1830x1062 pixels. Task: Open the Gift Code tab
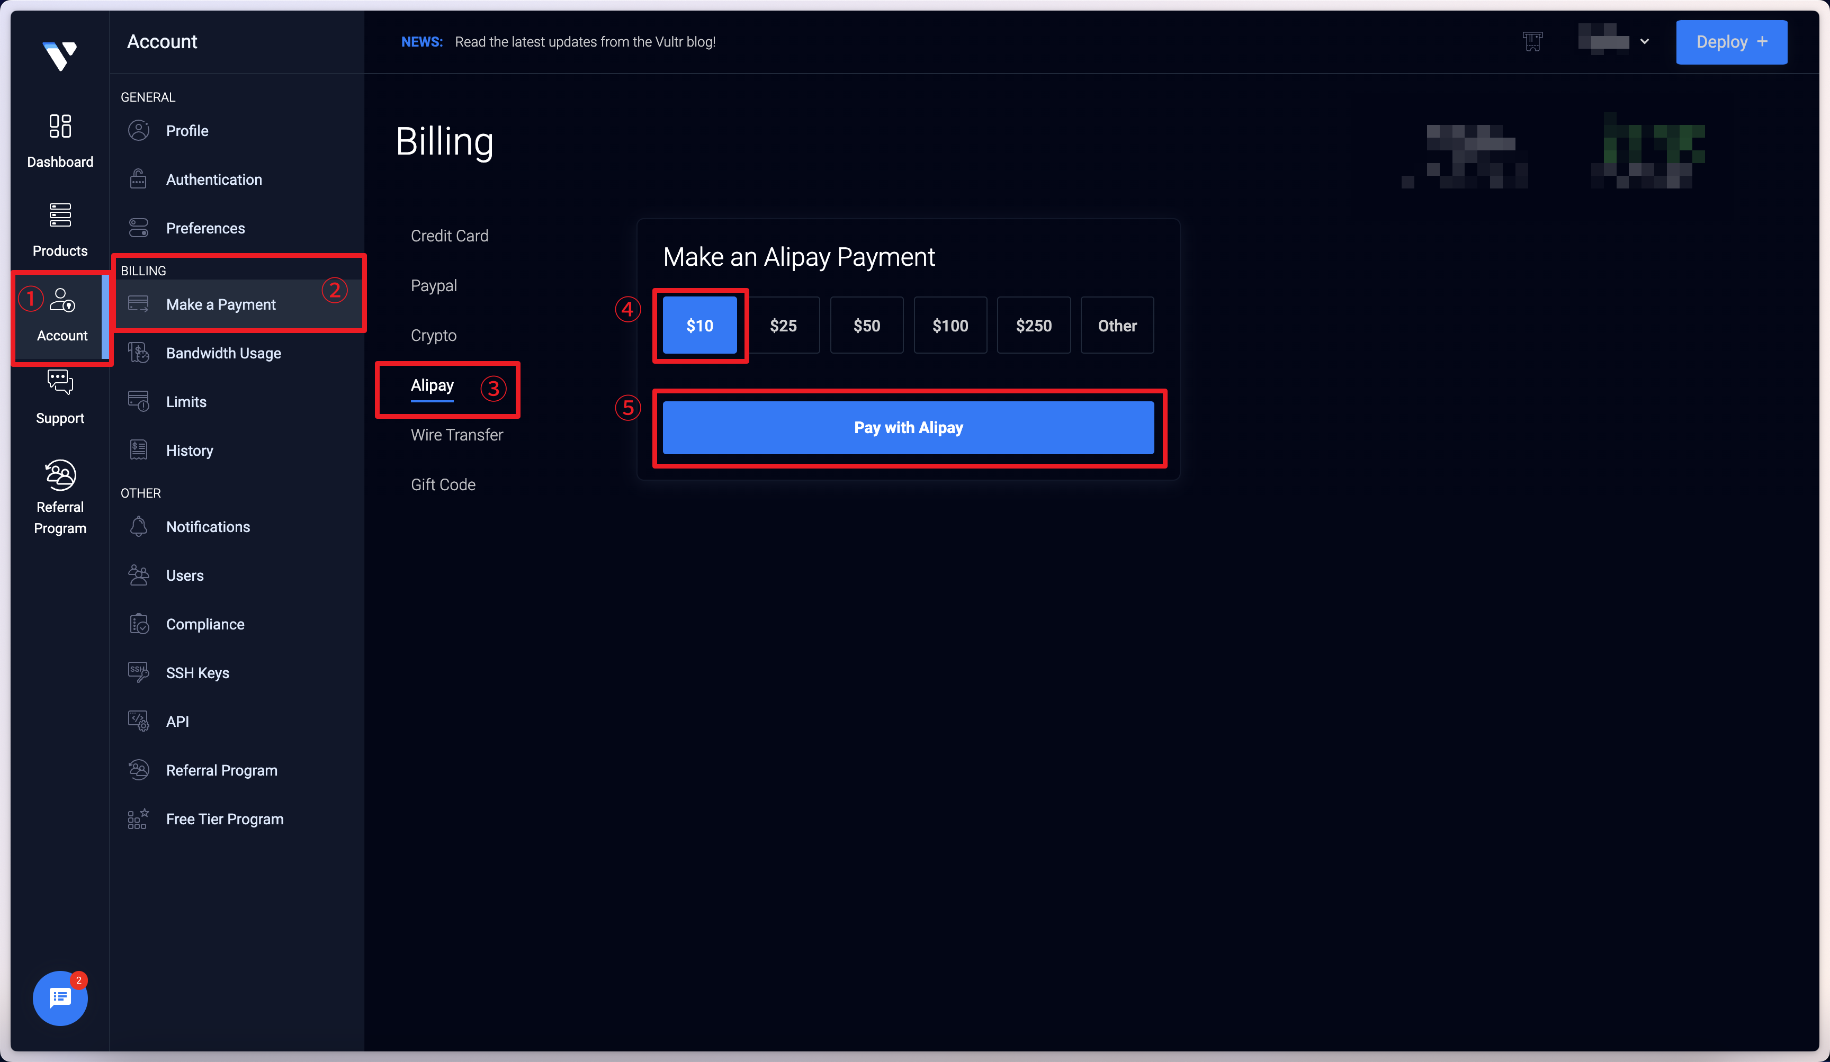point(443,485)
